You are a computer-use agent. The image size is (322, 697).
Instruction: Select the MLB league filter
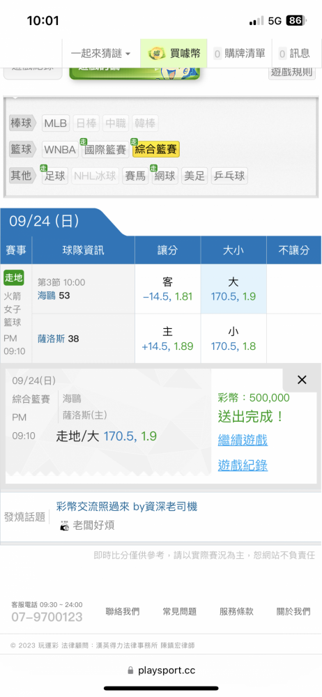coord(56,123)
